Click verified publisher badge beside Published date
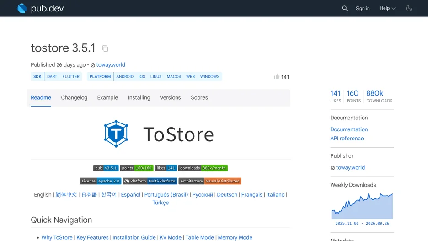Image resolution: width=428 pixels, height=241 pixels. (x=93, y=65)
